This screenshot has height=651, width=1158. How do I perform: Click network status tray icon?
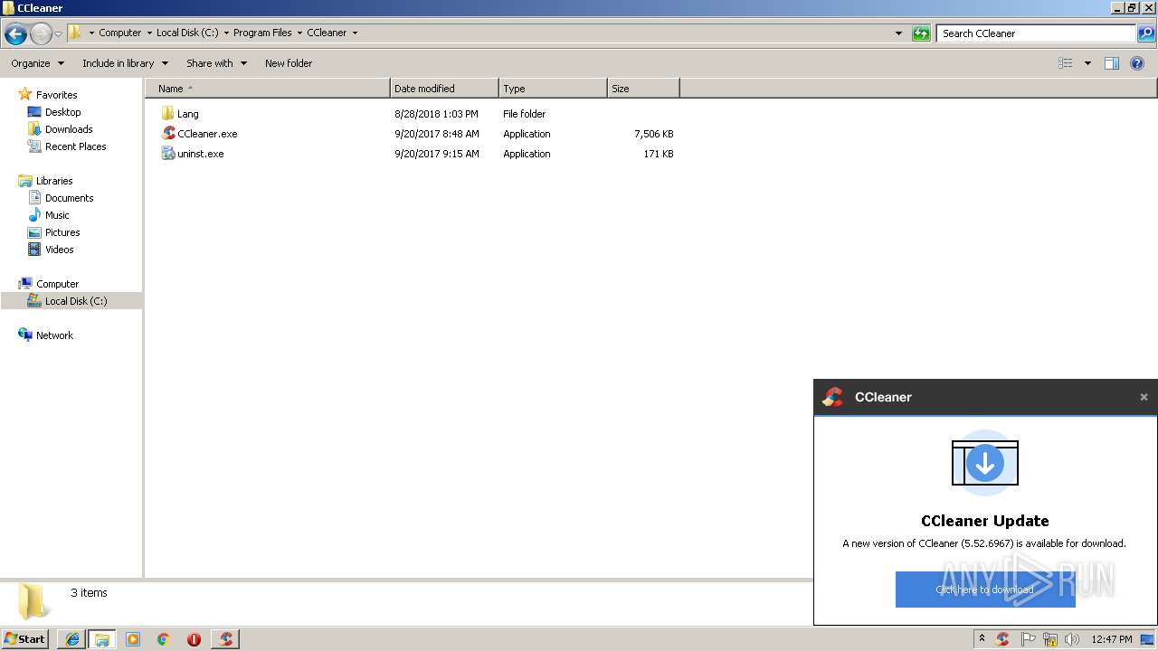pos(1049,639)
